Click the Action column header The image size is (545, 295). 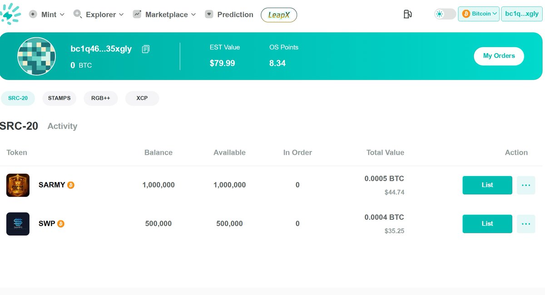point(516,152)
